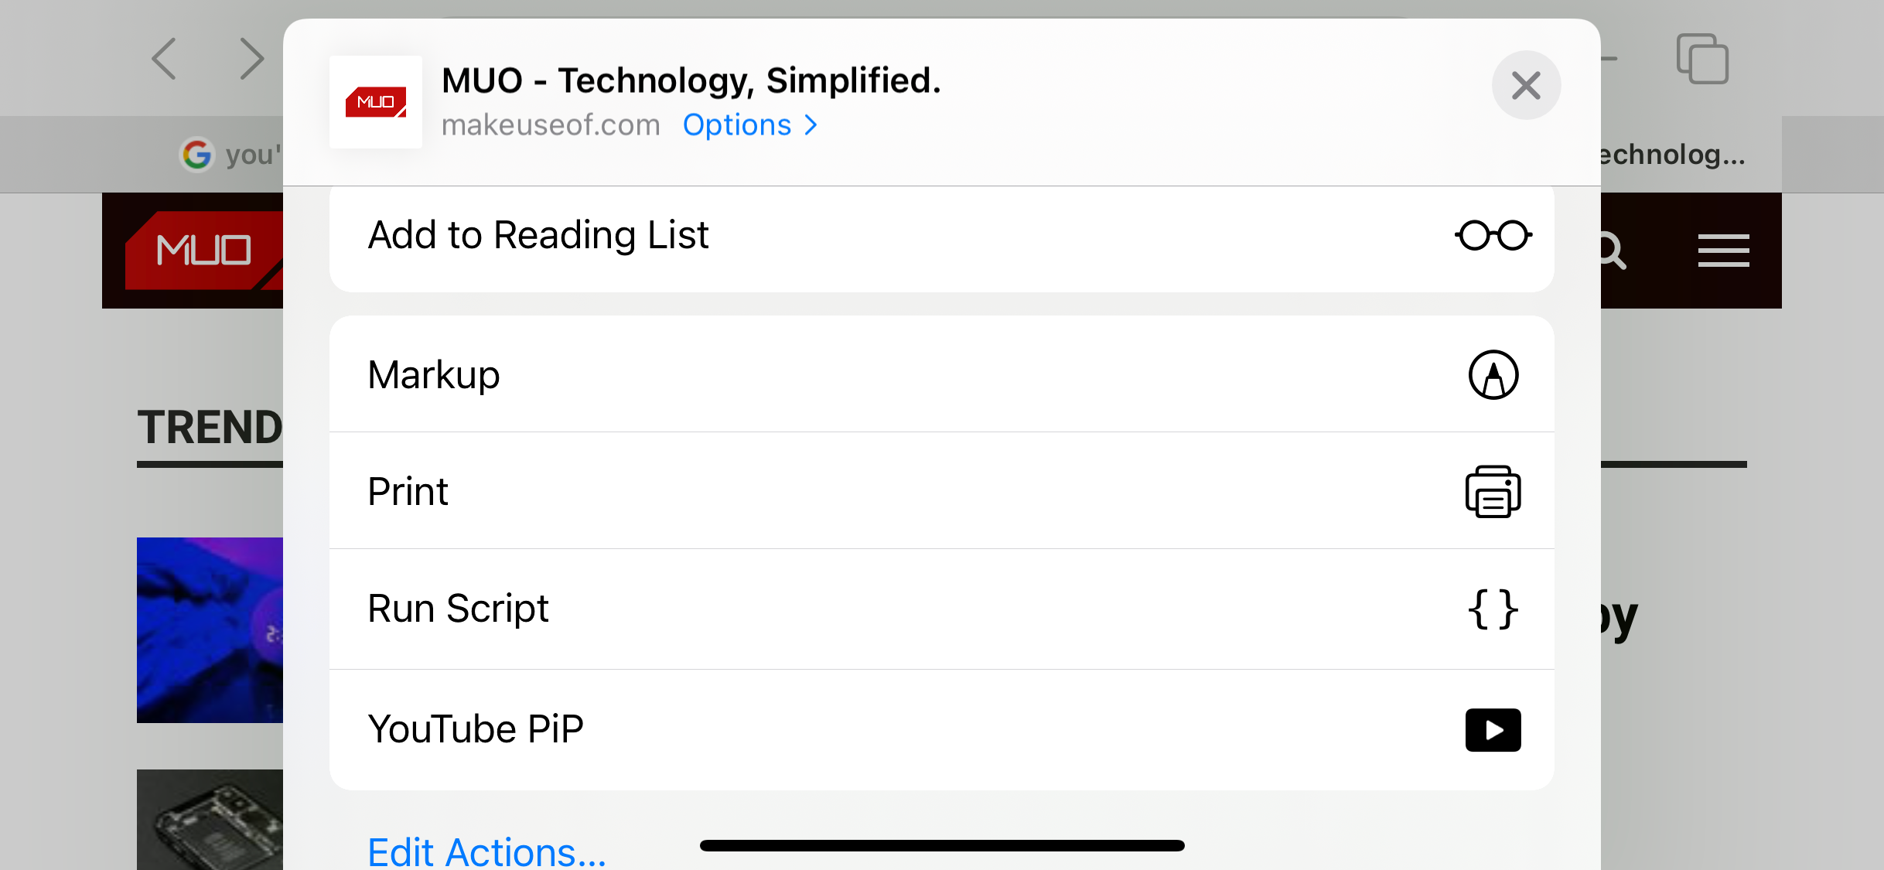This screenshot has width=1884, height=870.
Task: Click the MUO site favicon in the sheet header
Action: pyautogui.click(x=376, y=103)
